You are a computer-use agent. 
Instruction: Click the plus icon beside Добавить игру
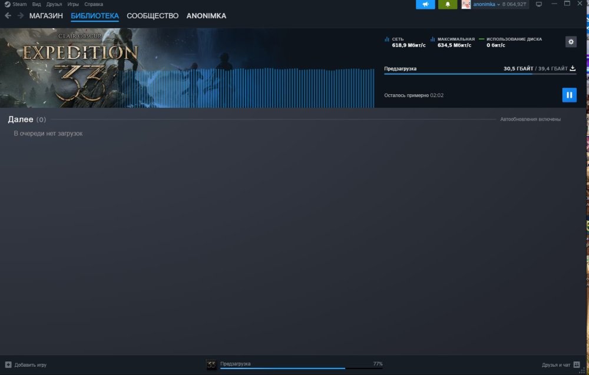pyautogui.click(x=8, y=365)
